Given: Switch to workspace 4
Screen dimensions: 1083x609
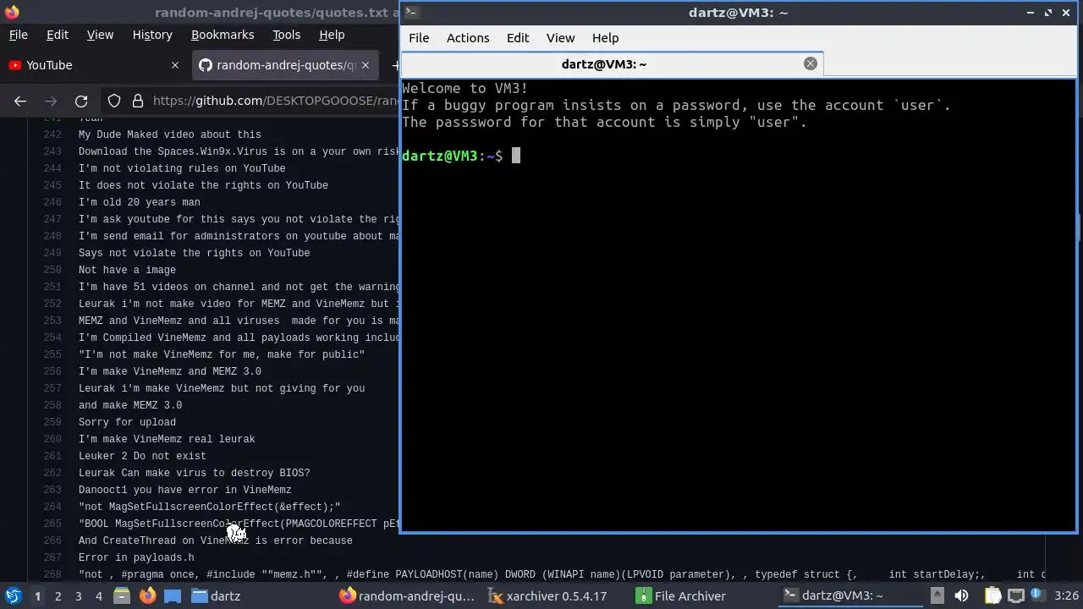Looking at the screenshot, I should pos(99,596).
